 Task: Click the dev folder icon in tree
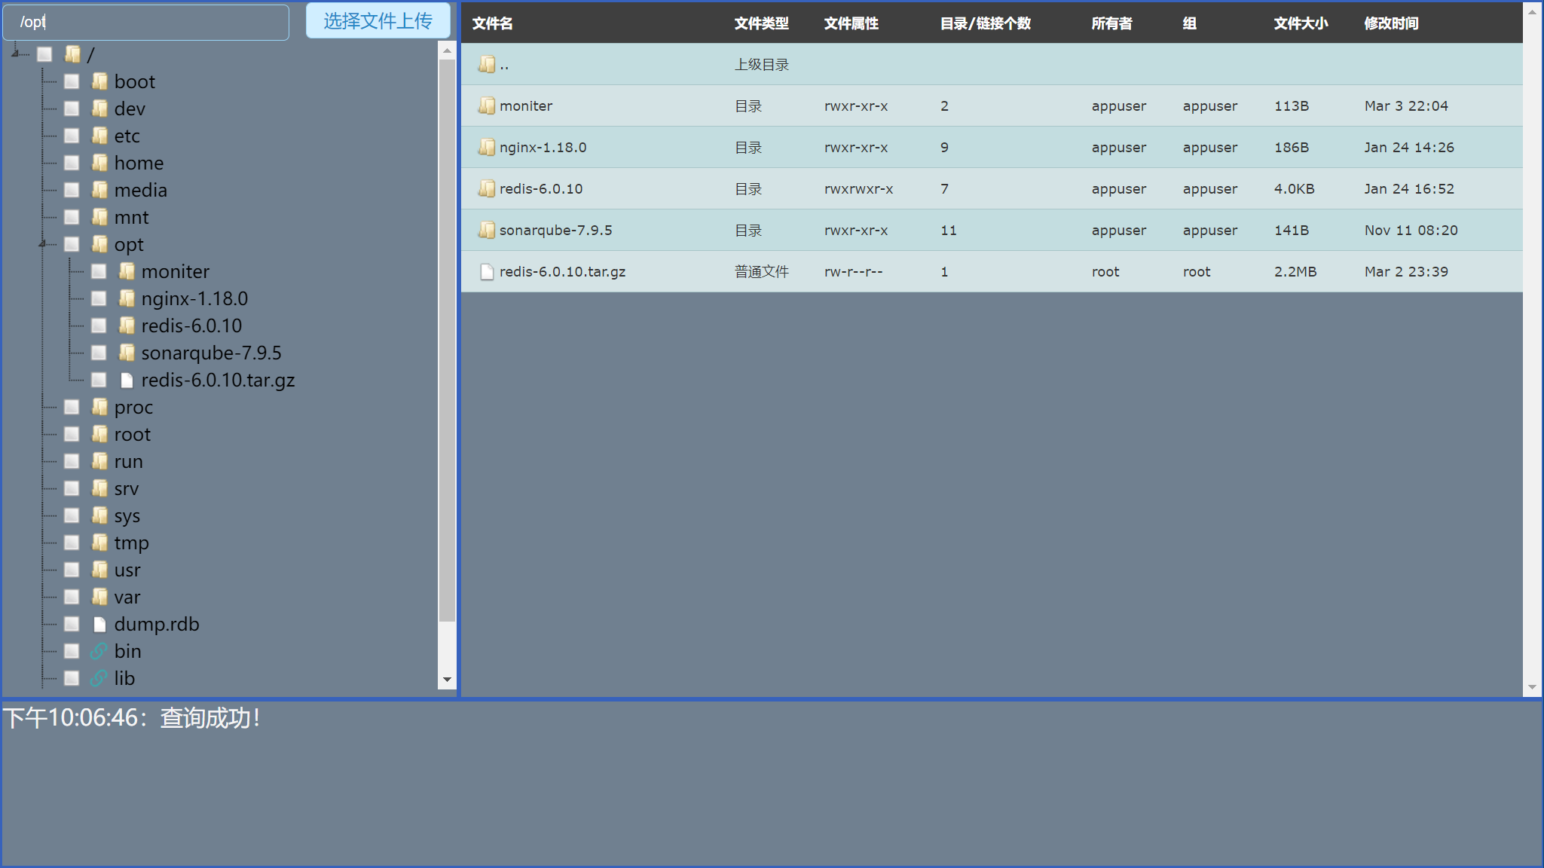(99, 108)
